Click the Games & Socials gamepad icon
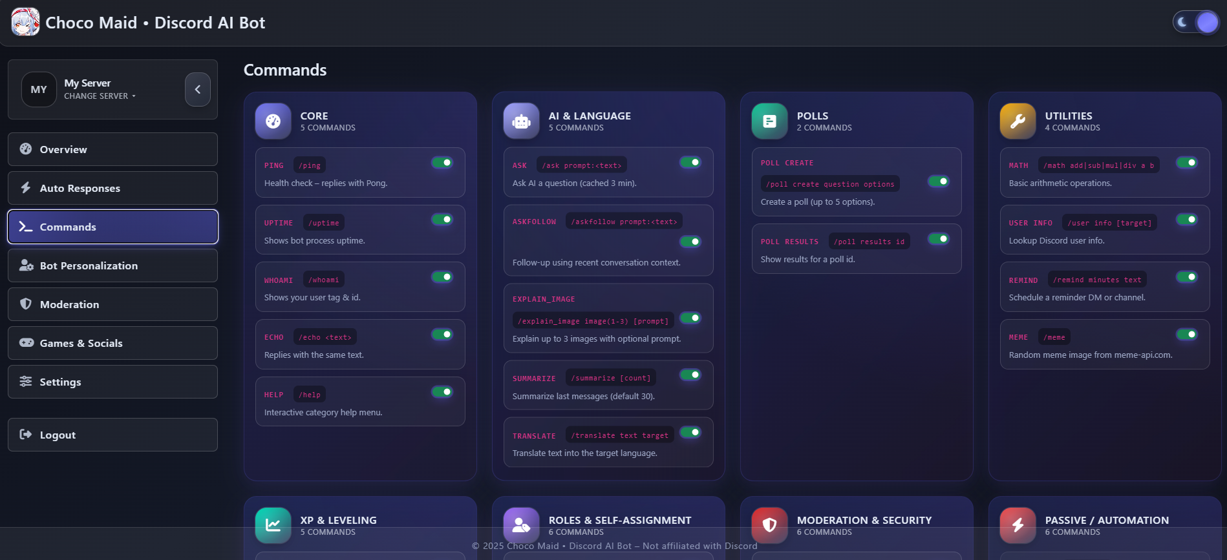The height and width of the screenshot is (560, 1227). pyautogui.click(x=27, y=343)
